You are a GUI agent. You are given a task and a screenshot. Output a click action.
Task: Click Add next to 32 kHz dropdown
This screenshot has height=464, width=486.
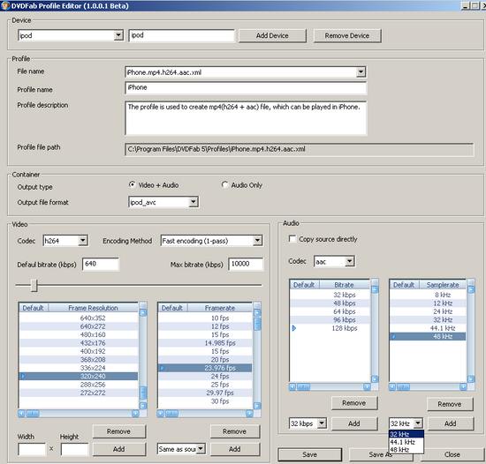coord(451,423)
